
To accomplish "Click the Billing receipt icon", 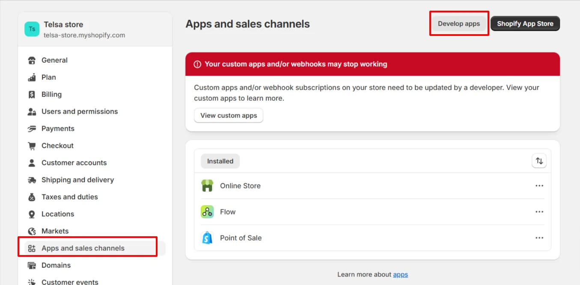I will coord(32,94).
